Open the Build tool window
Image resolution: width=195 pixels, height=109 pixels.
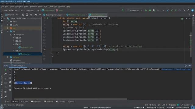[x=71, y=102]
